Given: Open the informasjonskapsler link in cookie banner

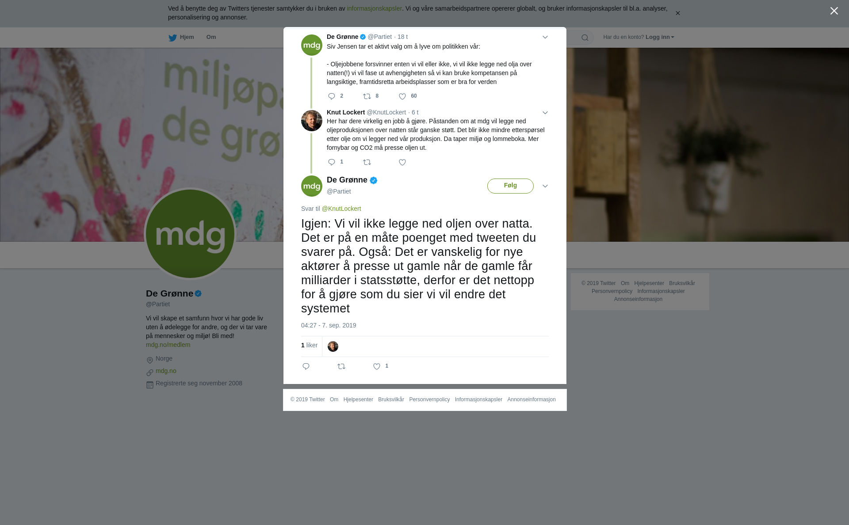Looking at the screenshot, I should coord(374,8).
